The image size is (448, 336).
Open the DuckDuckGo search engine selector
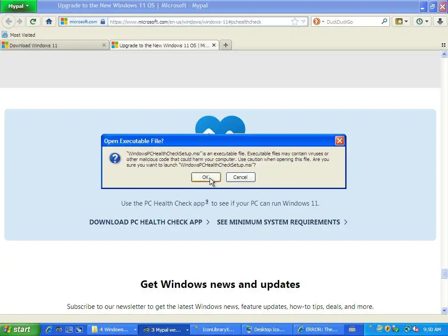pos(318,22)
